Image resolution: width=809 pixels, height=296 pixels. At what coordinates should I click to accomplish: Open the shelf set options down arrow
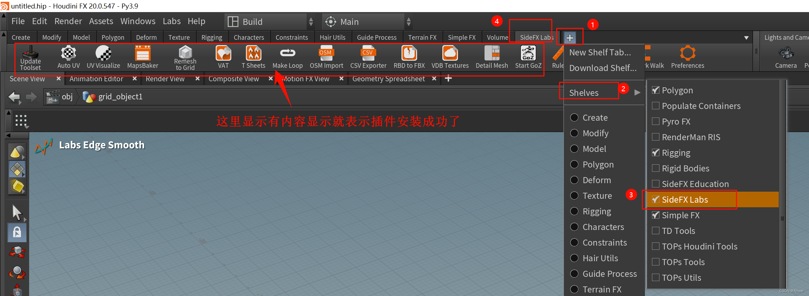click(x=746, y=38)
